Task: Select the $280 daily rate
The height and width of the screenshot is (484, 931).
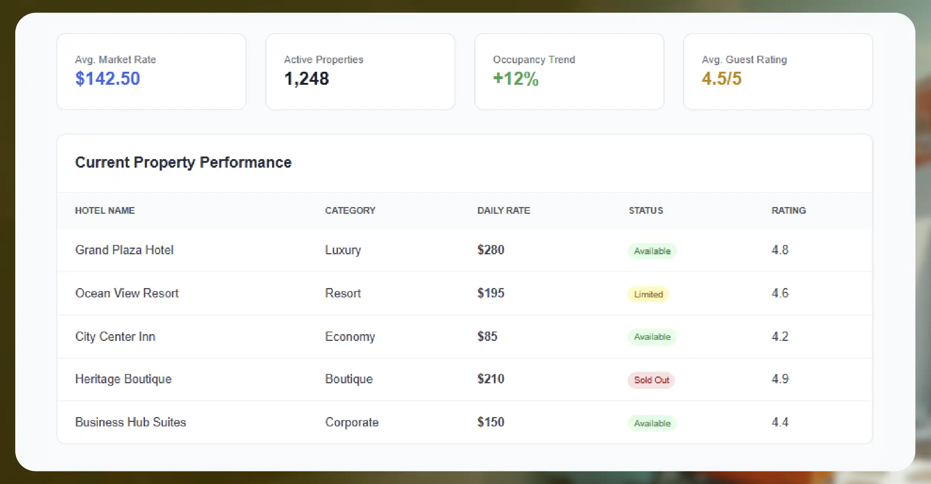Action: pos(491,250)
